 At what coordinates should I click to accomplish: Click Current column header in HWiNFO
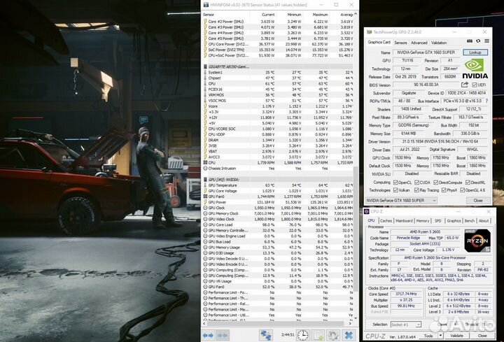[x=268, y=15]
